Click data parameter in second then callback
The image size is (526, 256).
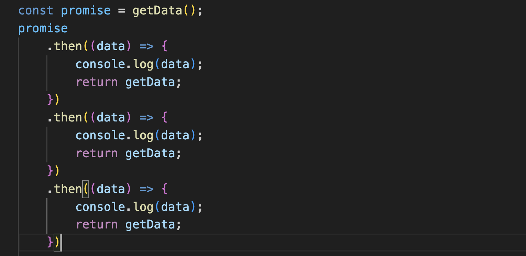[111, 118]
